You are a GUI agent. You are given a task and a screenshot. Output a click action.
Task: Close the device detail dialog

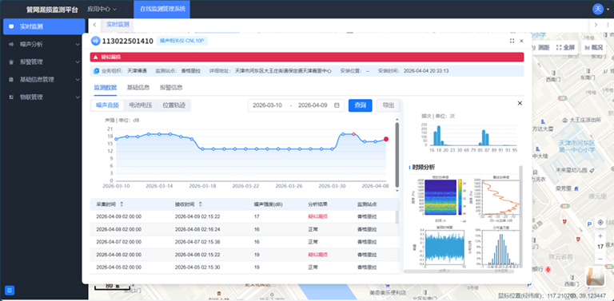click(x=521, y=41)
